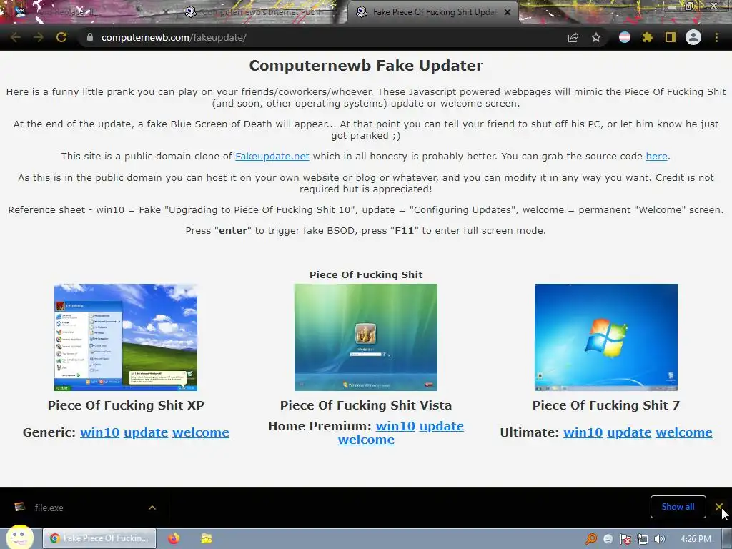Click the browser forward arrow
732x549 pixels.
(39, 37)
